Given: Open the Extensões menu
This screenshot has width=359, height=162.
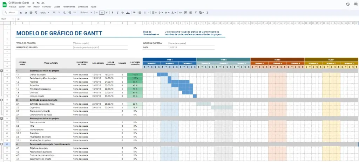Looking at the screenshot, I should point(83,7).
